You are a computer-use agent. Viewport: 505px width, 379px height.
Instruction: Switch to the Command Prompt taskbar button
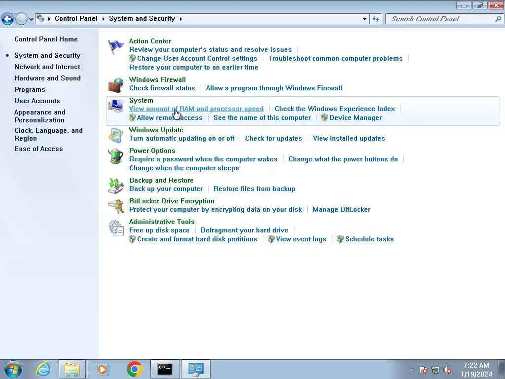[165, 369]
